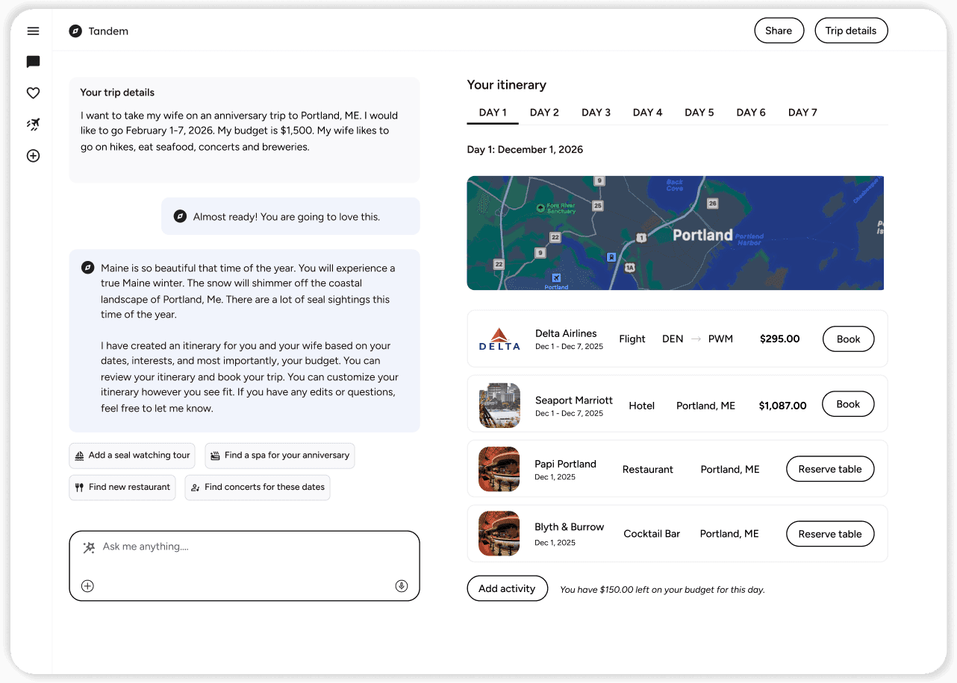Image resolution: width=957 pixels, height=683 pixels.
Task: Click the attachment plus icon in the chat input
Action: click(x=87, y=586)
